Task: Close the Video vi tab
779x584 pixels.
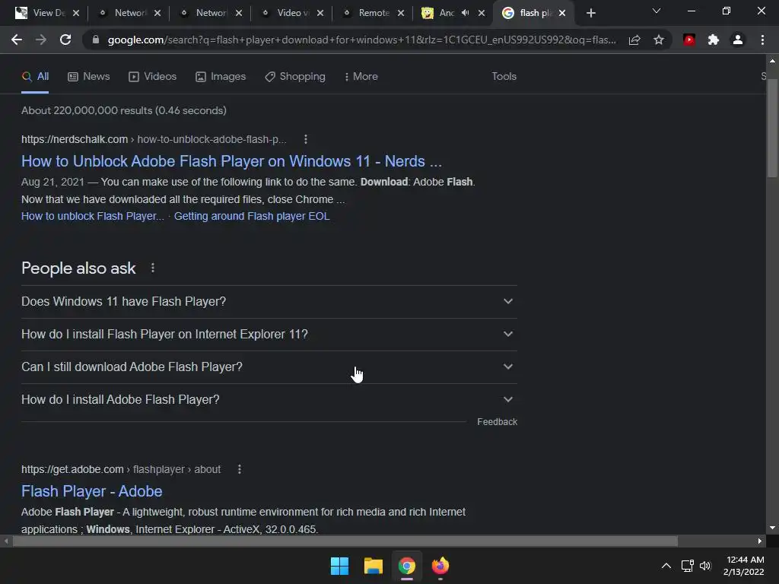Action: [x=320, y=13]
